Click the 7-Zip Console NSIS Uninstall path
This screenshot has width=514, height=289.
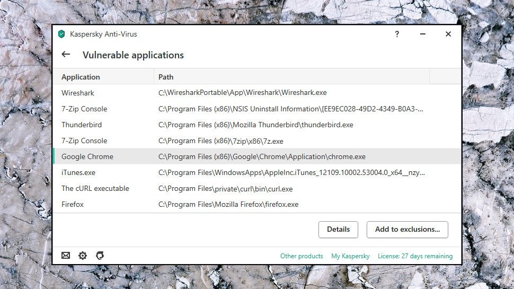tap(291, 109)
